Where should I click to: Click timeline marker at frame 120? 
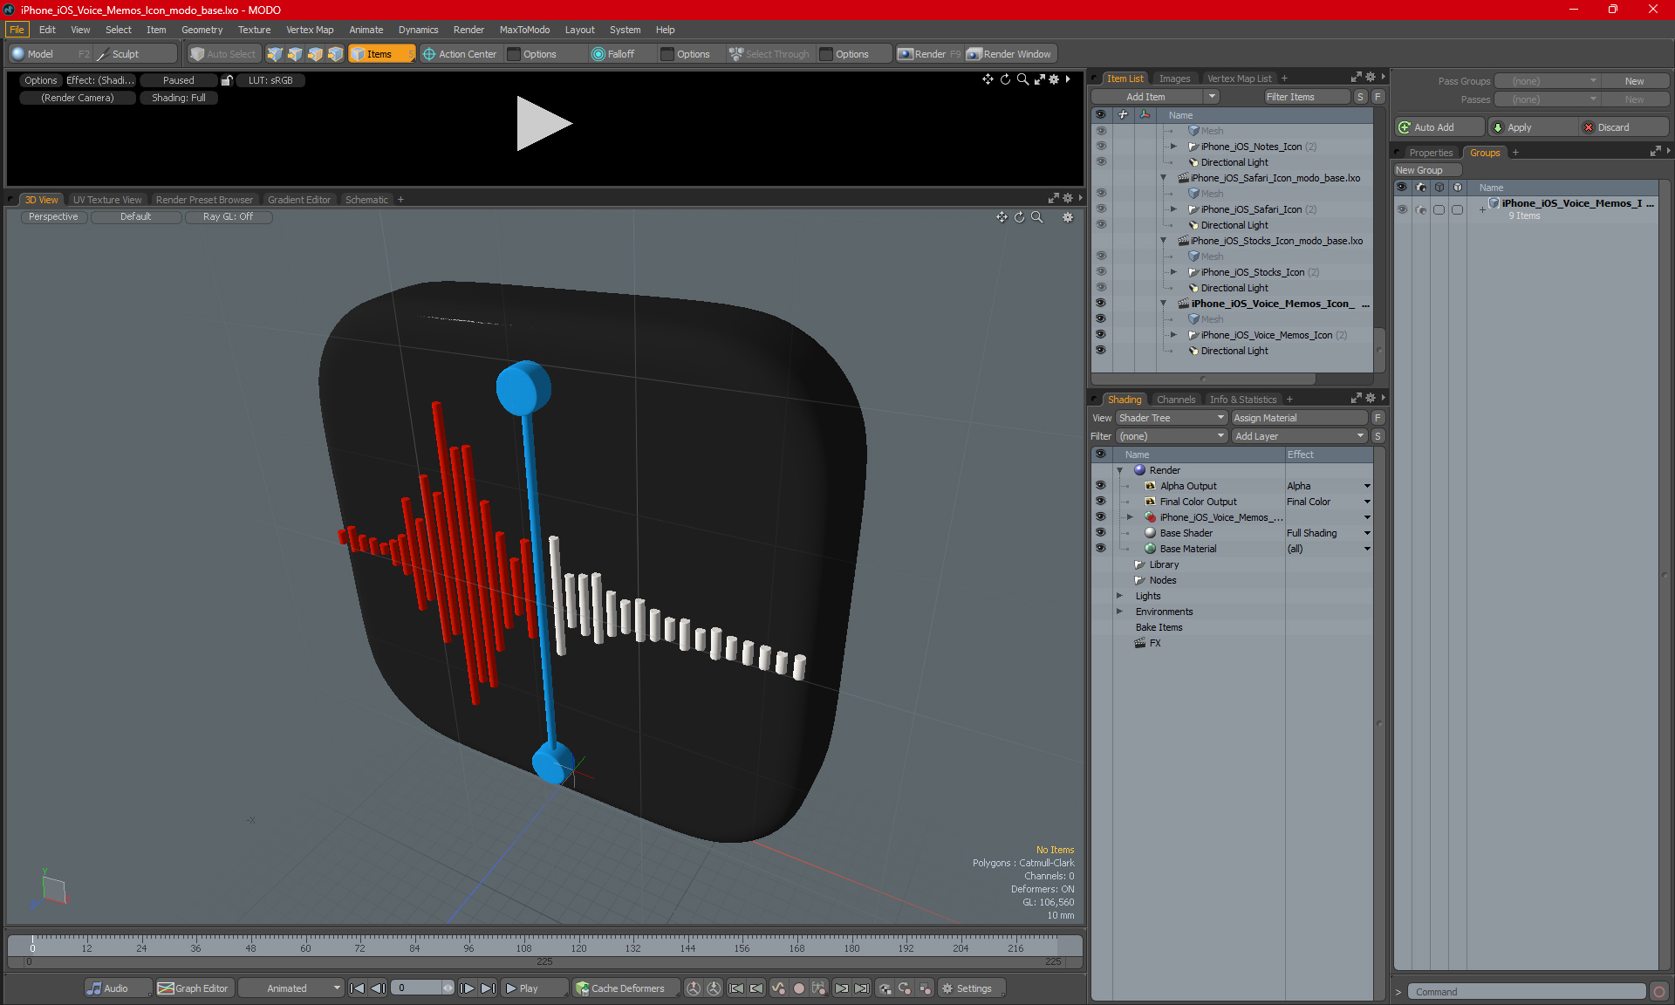click(x=578, y=947)
